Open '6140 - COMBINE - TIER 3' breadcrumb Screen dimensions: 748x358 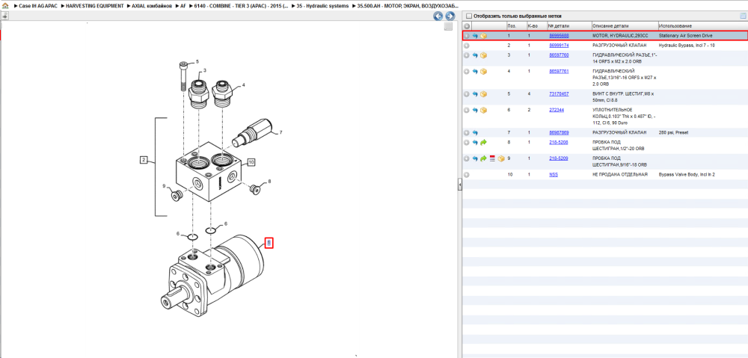click(242, 6)
